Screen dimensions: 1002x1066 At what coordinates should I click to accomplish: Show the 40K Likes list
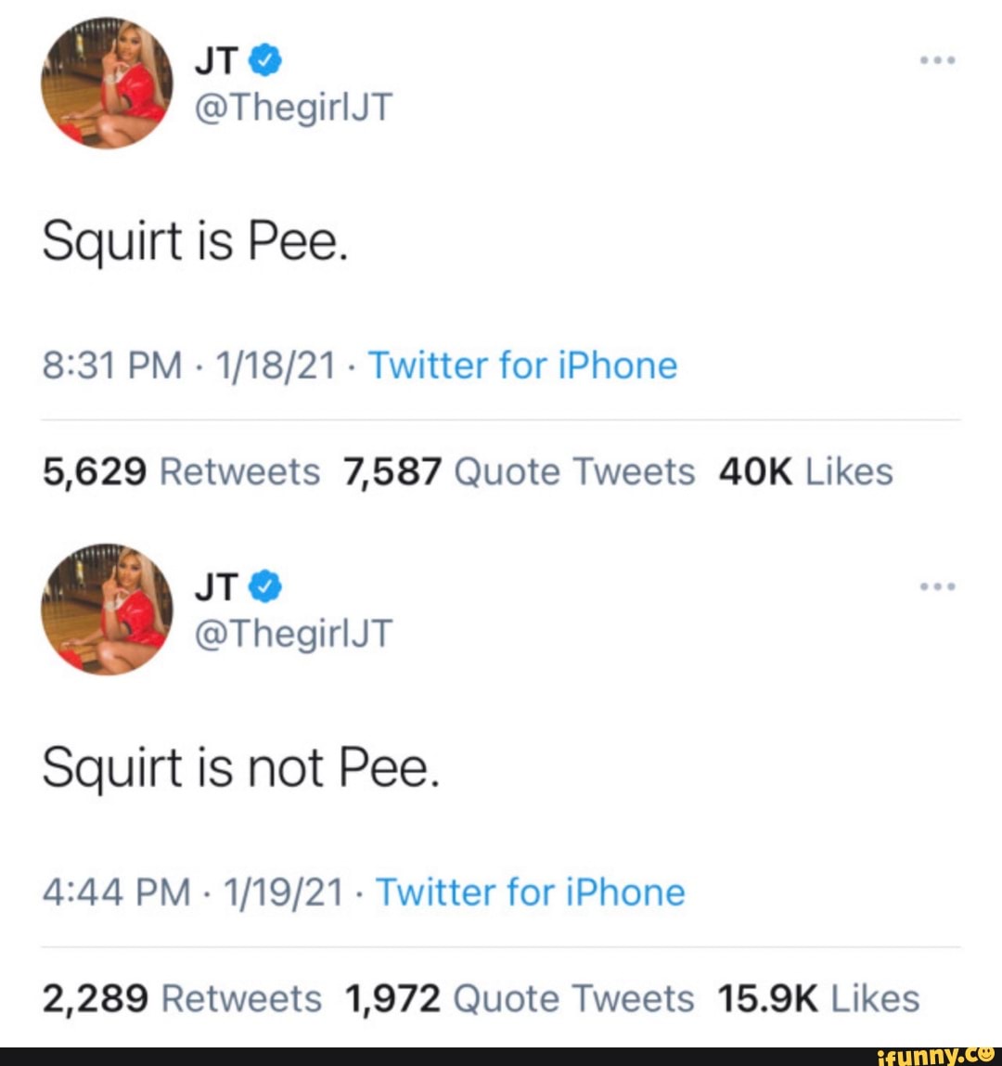(805, 472)
